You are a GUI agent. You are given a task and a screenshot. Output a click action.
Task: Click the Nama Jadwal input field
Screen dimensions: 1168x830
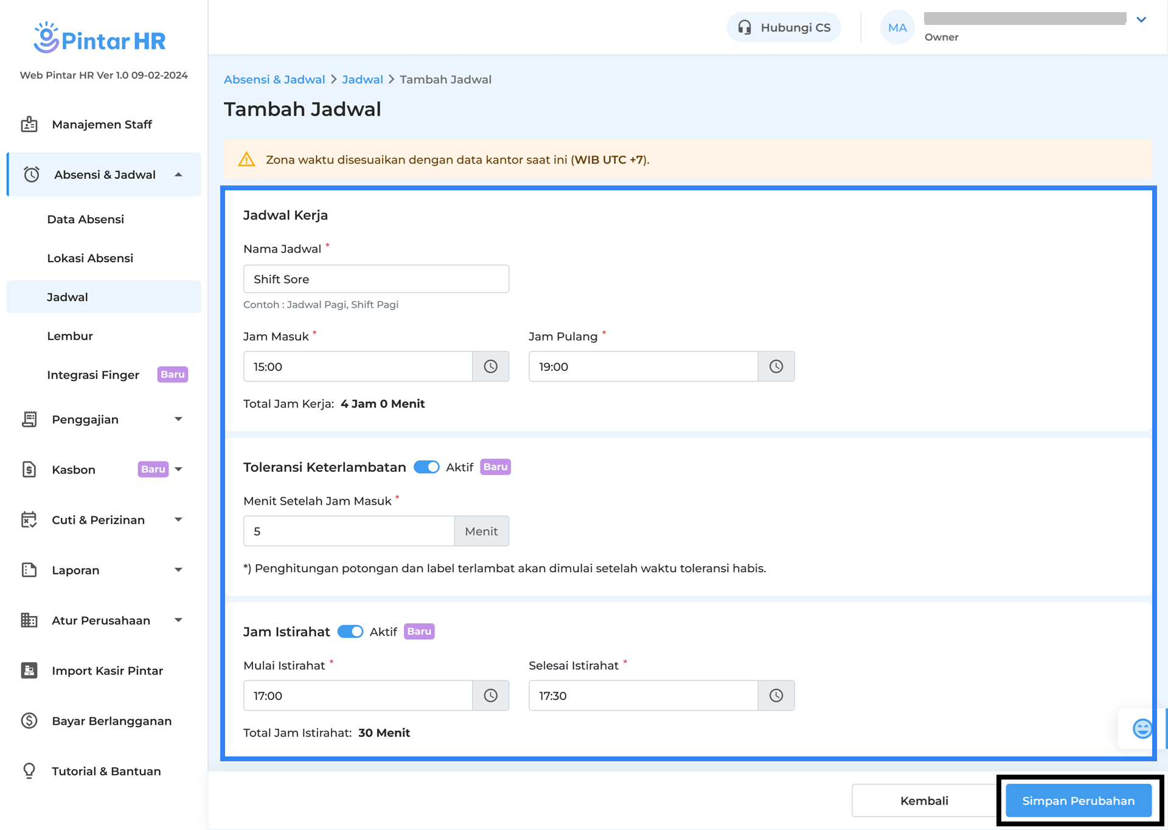click(x=376, y=279)
